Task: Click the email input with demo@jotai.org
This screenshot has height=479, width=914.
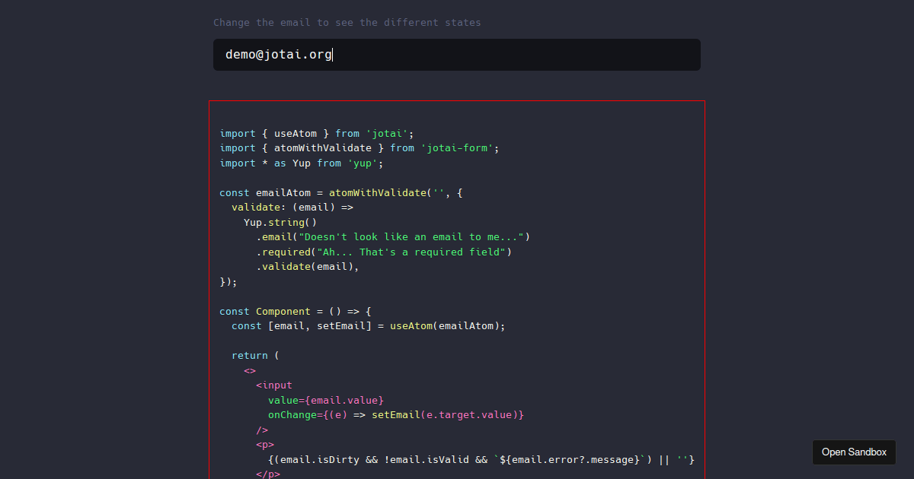Action: click(x=457, y=55)
